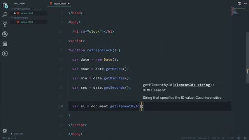The width and height of the screenshot is (249, 140).
Task: Click line number 18 in the gutter
Action: [x=61, y=106]
